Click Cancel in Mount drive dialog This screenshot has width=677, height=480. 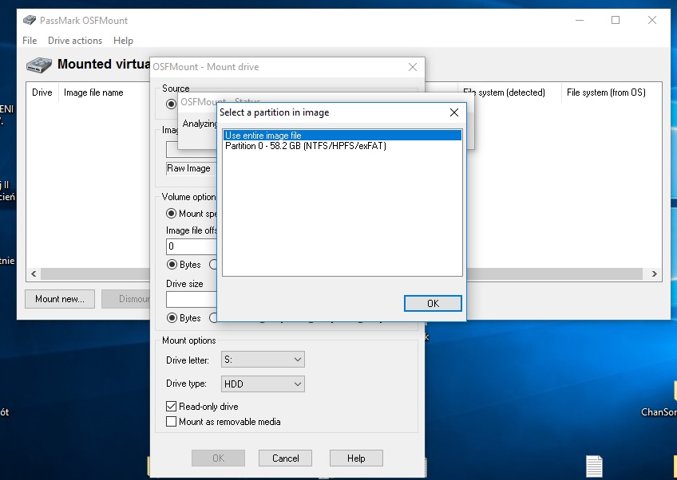(x=285, y=458)
